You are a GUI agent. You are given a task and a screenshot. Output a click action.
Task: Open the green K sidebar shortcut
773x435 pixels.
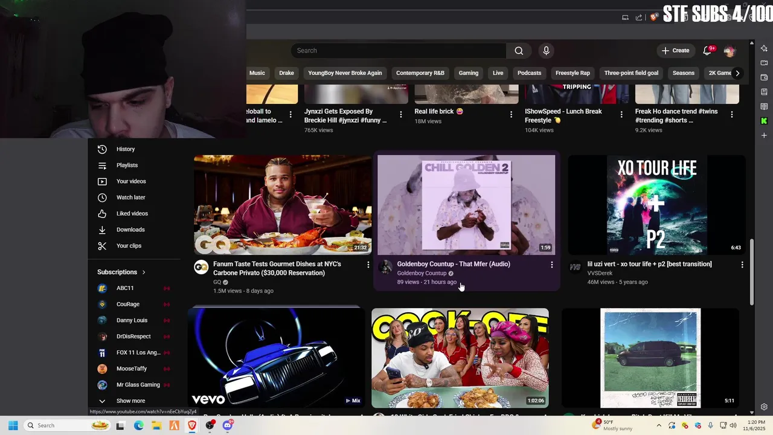(x=764, y=121)
